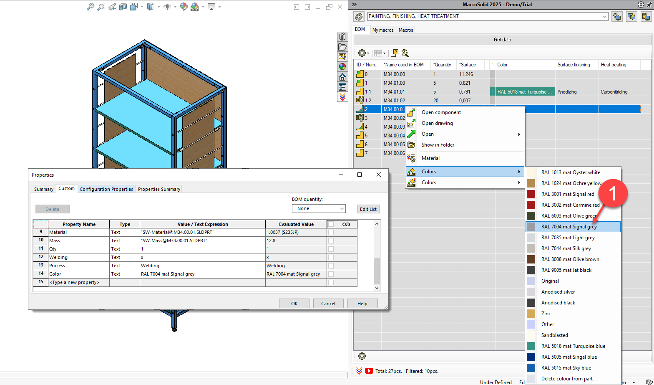Screen dimensions: 654x385
Task: Click the gear button left of profile box
Action: click(x=359, y=17)
